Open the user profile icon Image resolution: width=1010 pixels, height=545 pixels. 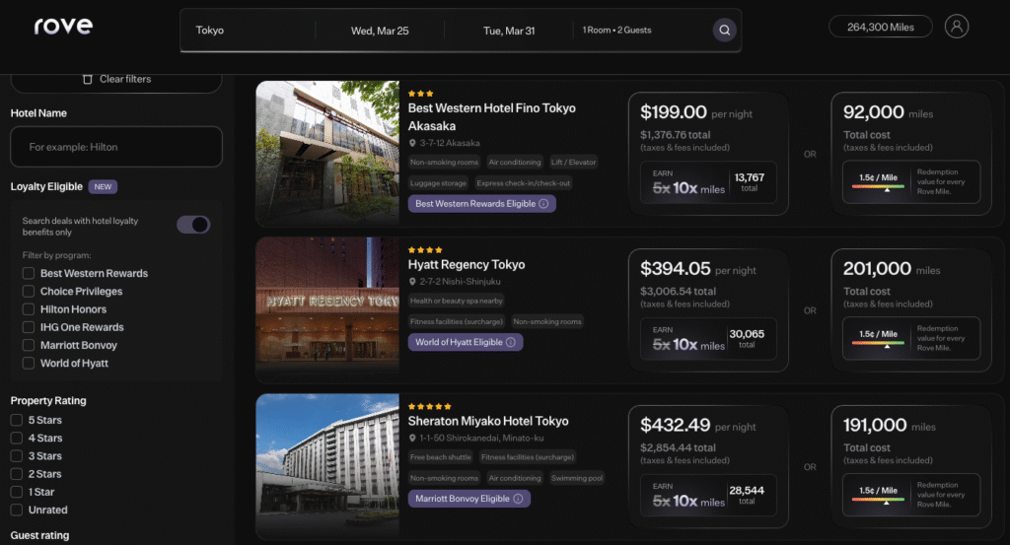[956, 27]
